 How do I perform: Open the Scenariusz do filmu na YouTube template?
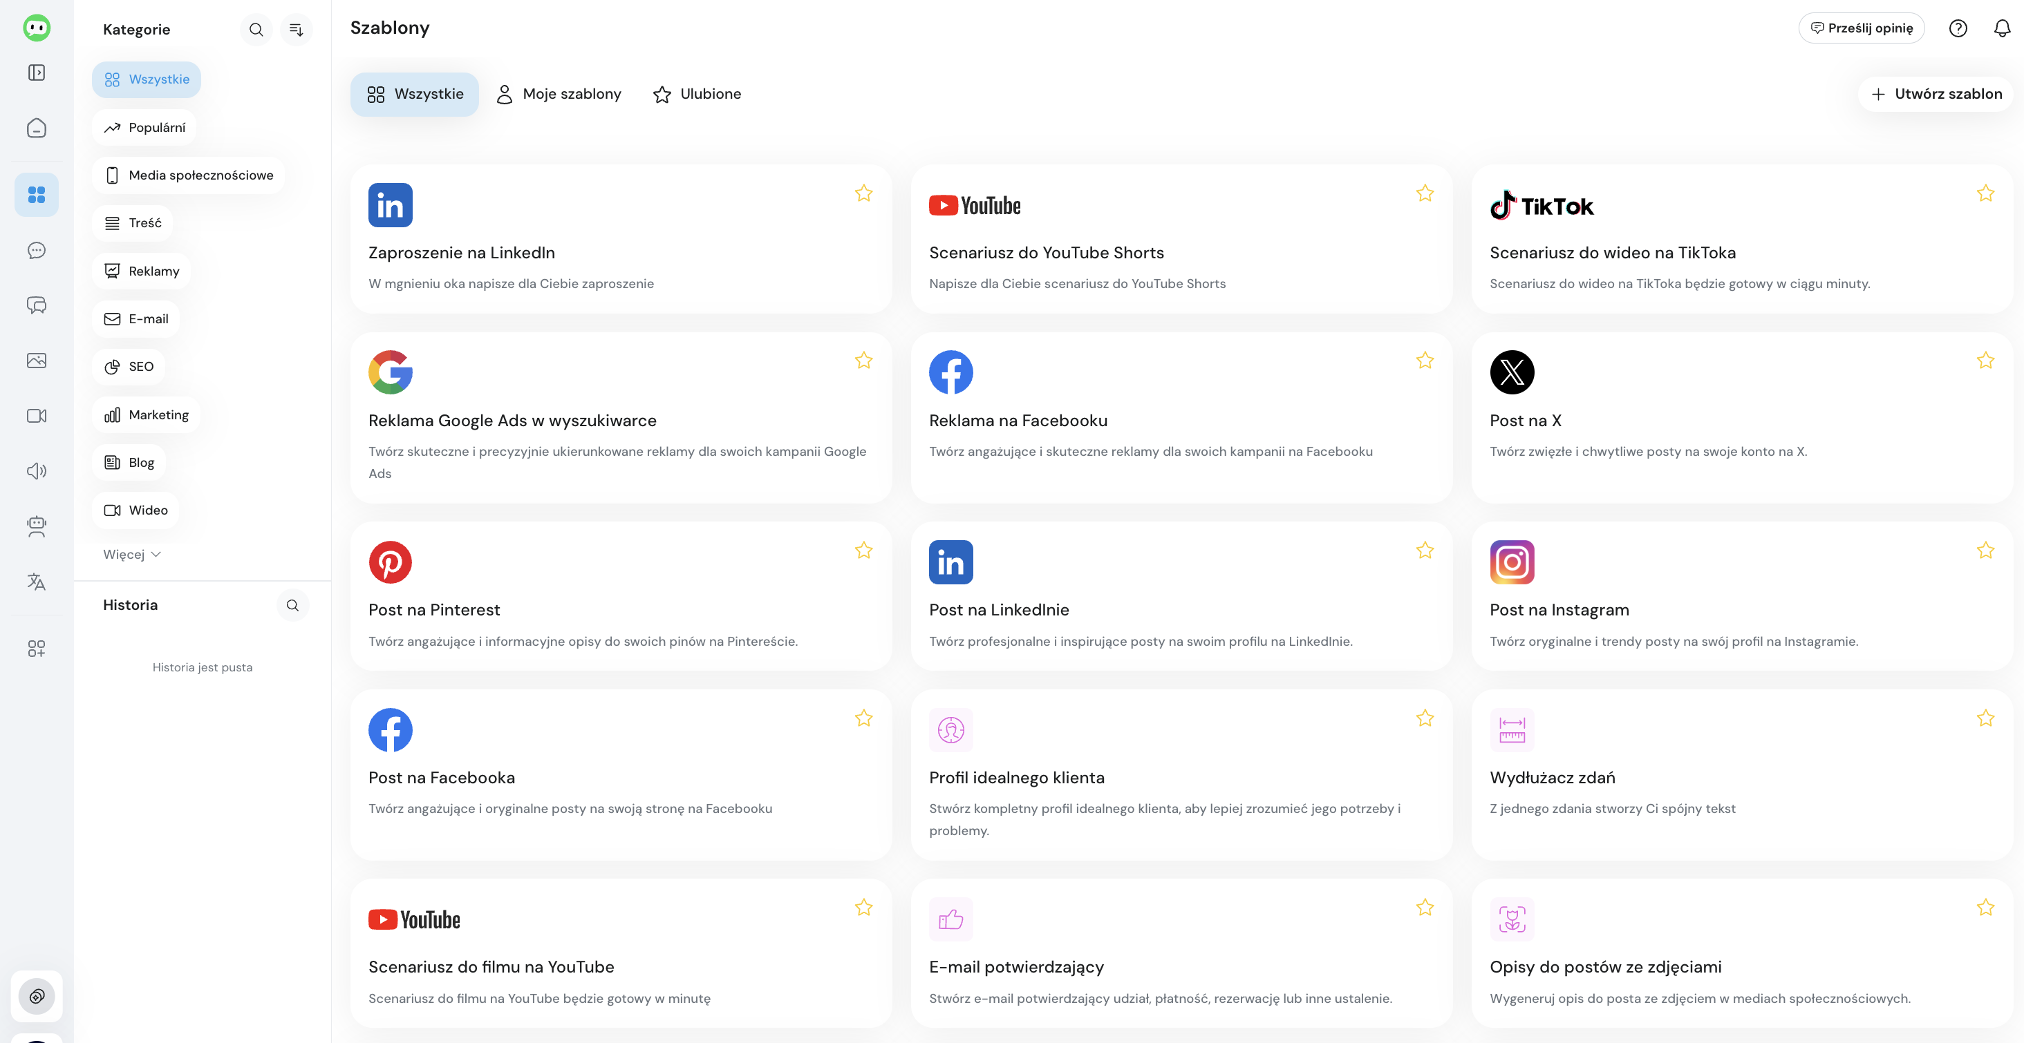point(621,953)
